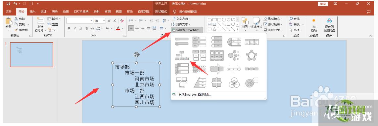Toggle Strikethrough (abc) formatting
Viewport: 378px width, 126px height.
tap(92, 28)
